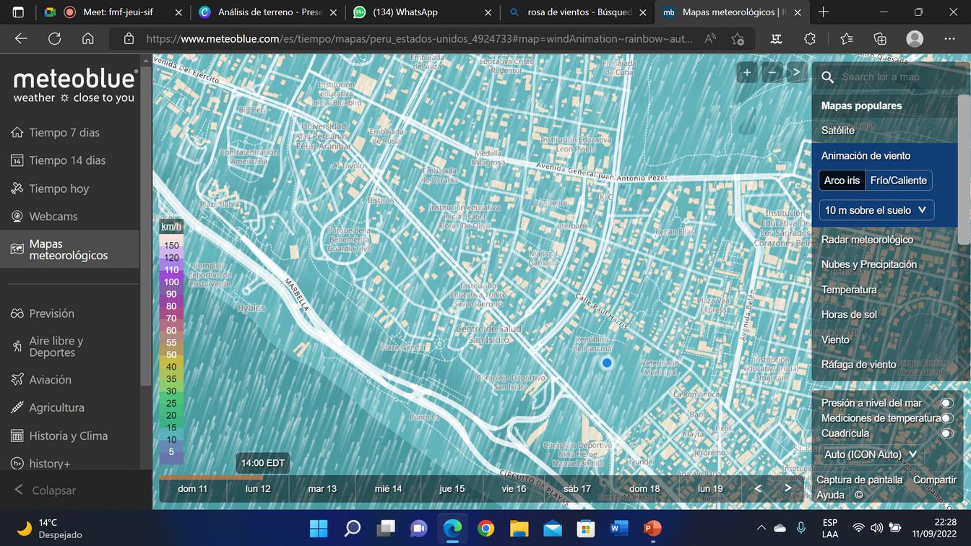Screen dimensions: 971x546
Task: Zoom out on the map with minus button
Action: pos(772,72)
